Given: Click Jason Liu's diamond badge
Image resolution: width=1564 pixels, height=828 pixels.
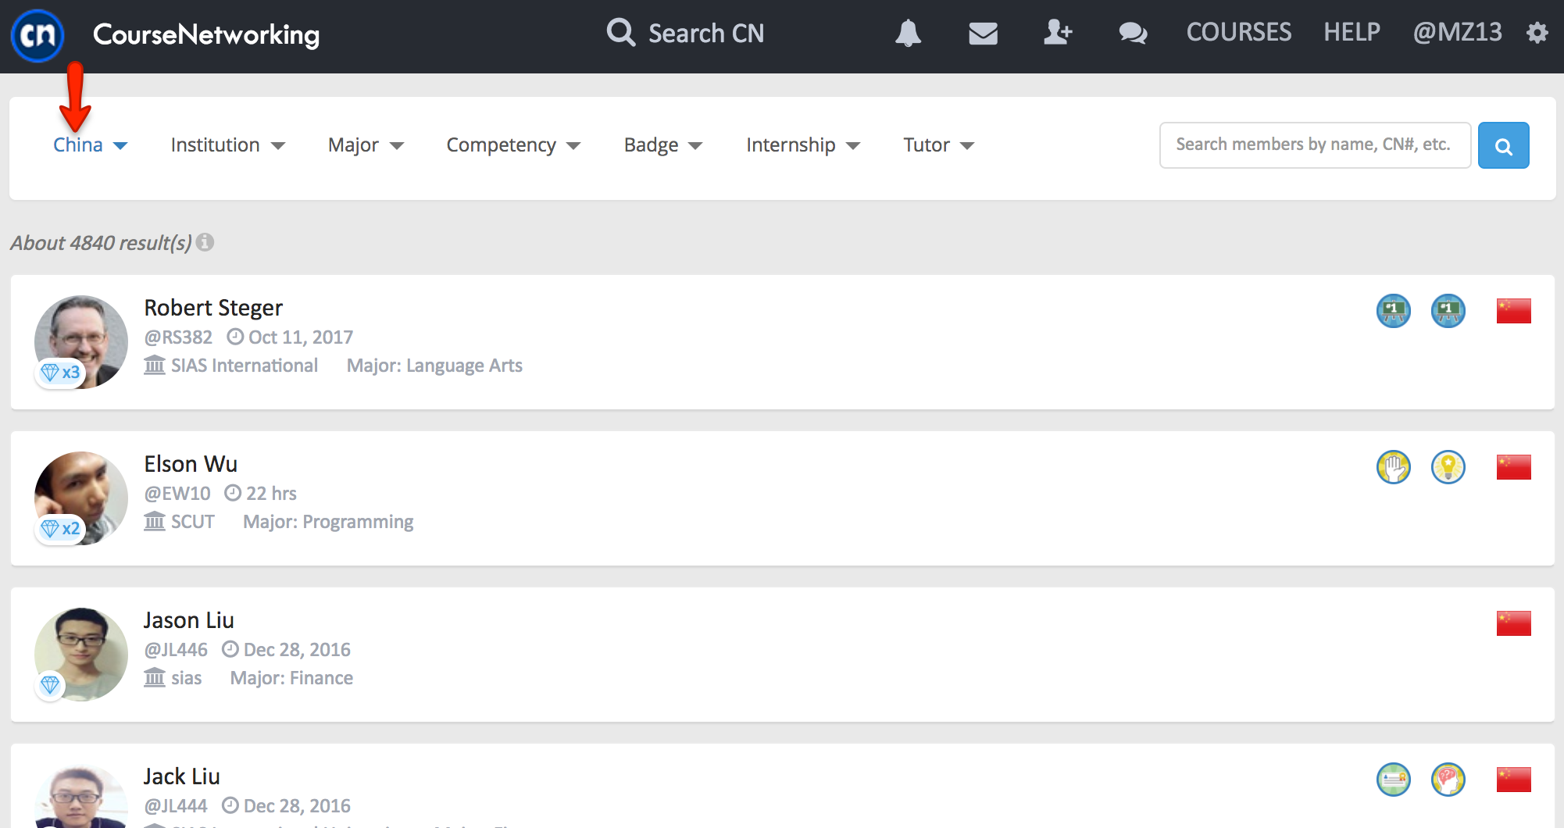Looking at the screenshot, I should click(50, 685).
